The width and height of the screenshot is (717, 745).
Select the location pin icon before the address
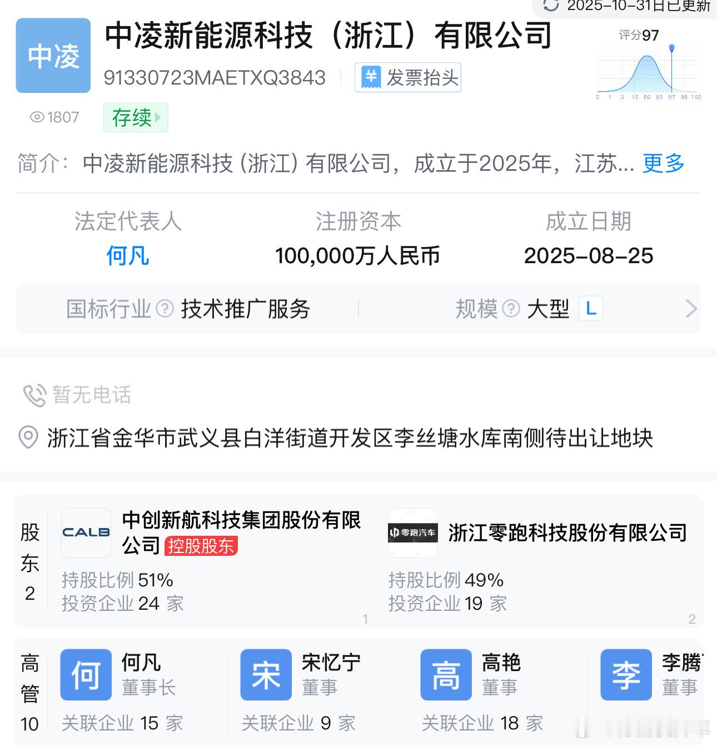click(x=28, y=438)
